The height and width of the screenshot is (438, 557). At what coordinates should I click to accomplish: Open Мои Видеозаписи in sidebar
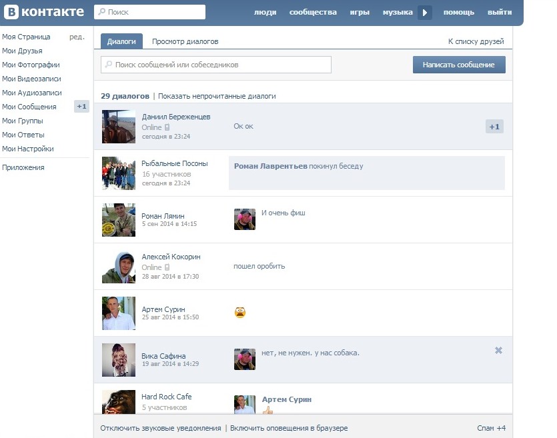coord(31,79)
